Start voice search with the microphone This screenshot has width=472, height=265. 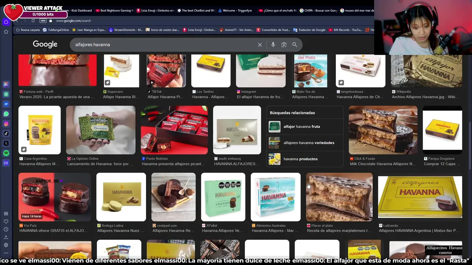(x=273, y=45)
